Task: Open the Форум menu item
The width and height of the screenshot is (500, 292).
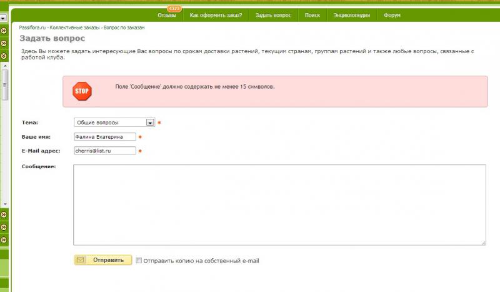Action: [392, 15]
